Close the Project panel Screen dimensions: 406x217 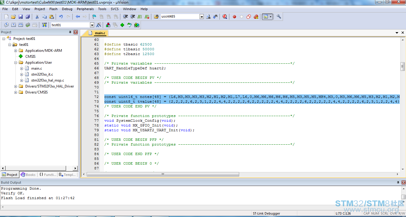76,32
